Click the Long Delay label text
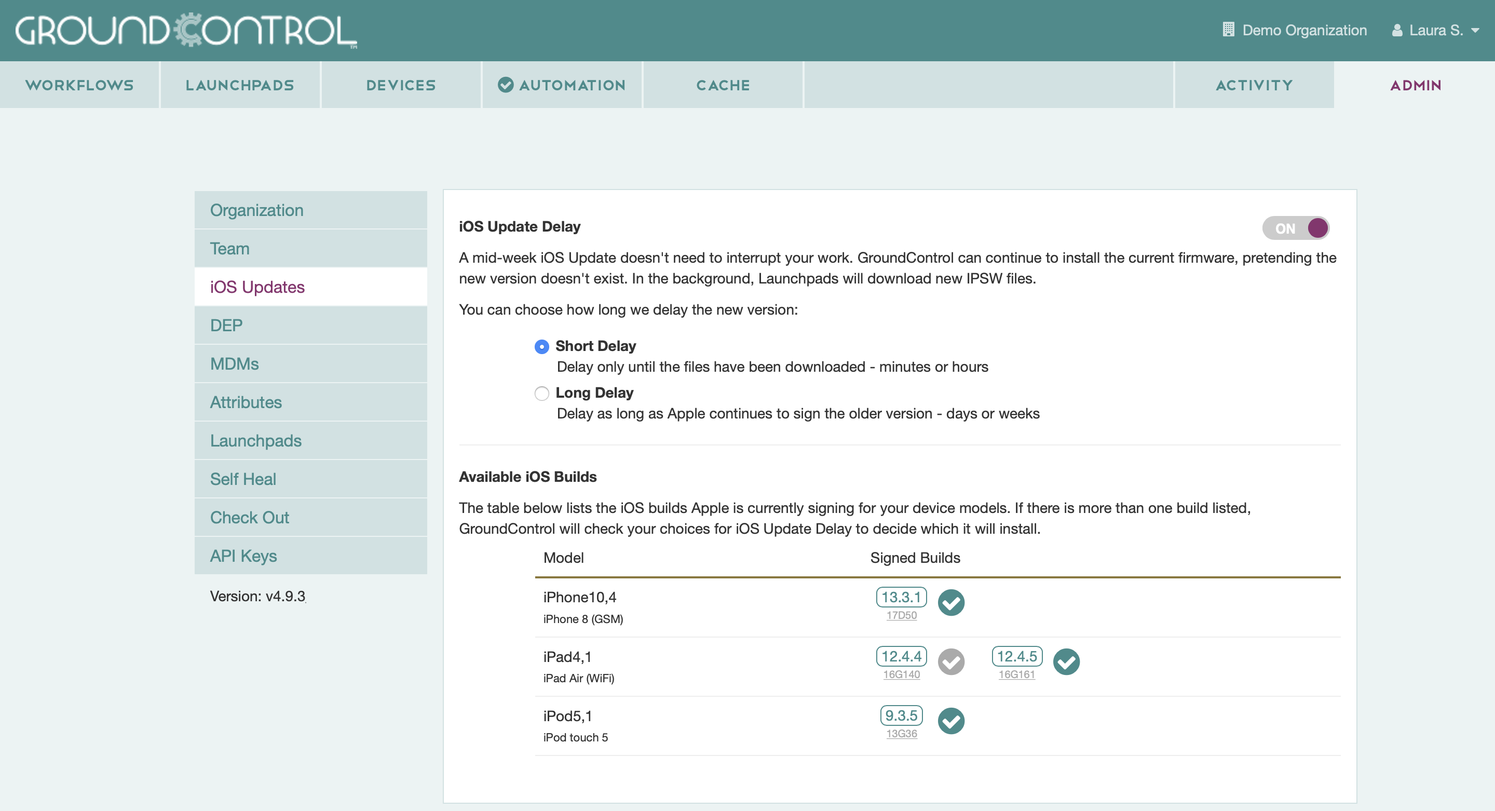This screenshot has width=1495, height=811. [x=594, y=393]
